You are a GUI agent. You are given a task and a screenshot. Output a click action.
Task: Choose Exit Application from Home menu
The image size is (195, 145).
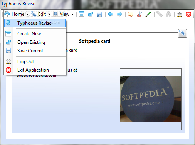pyautogui.click(x=35, y=70)
